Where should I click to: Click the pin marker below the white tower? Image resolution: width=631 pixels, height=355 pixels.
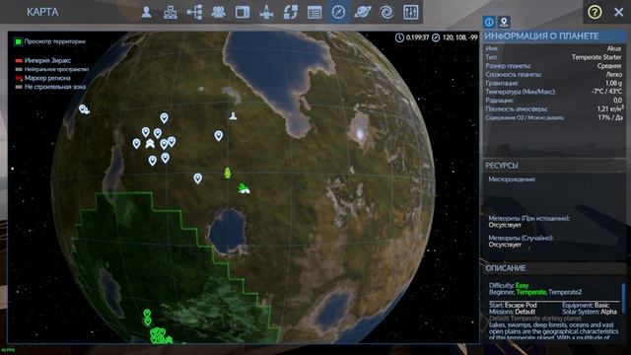[219, 136]
